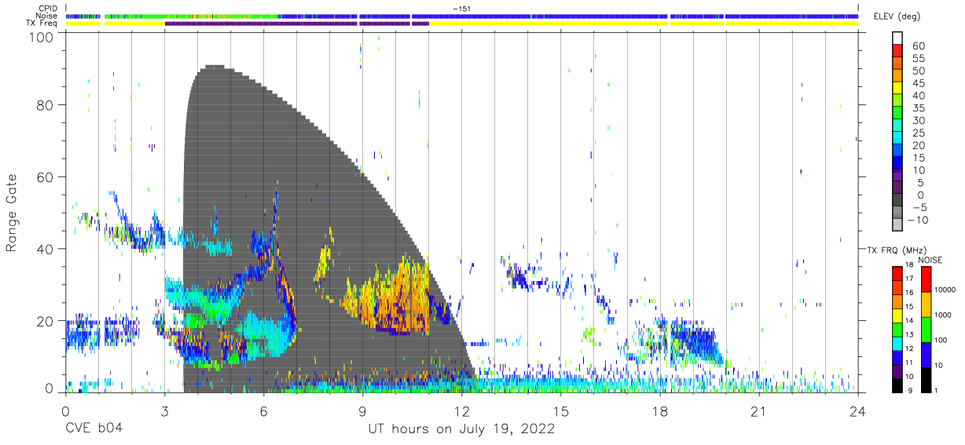Click the red top segment of TX FRQ colorbar
Viewport: 965px width, 445px height.
pyautogui.click(x=897, y=273)
